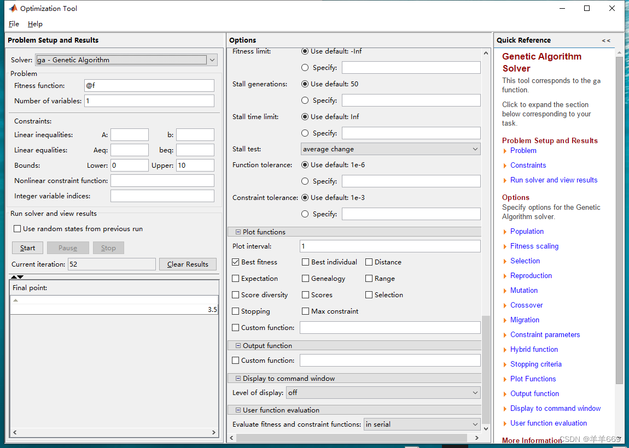The image size is (629, 448).
Task: Enable the Expectation plot checkbox
Action: (236, 279)
